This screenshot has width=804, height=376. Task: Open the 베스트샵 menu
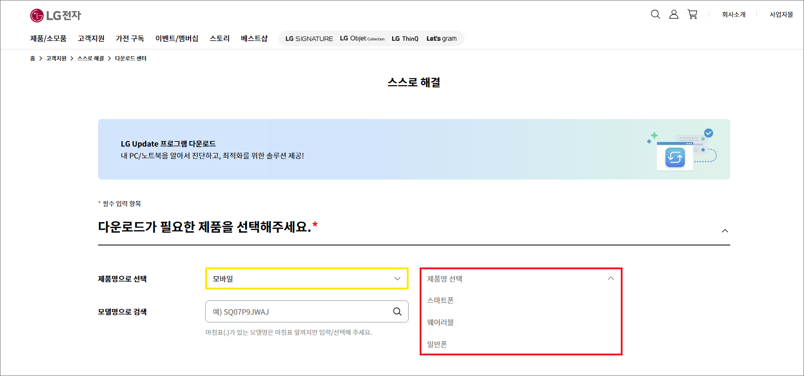254,38
